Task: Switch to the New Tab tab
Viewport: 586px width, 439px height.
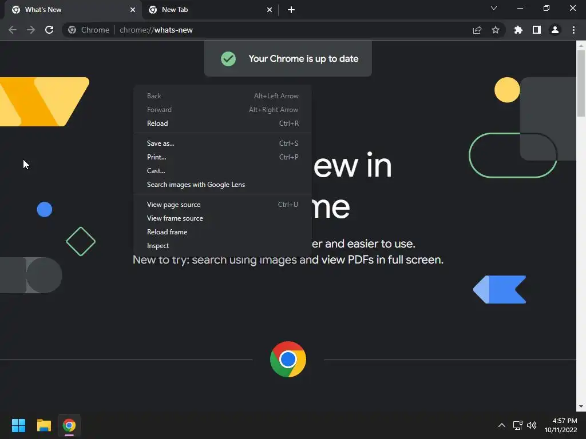Action: point(210,10)
